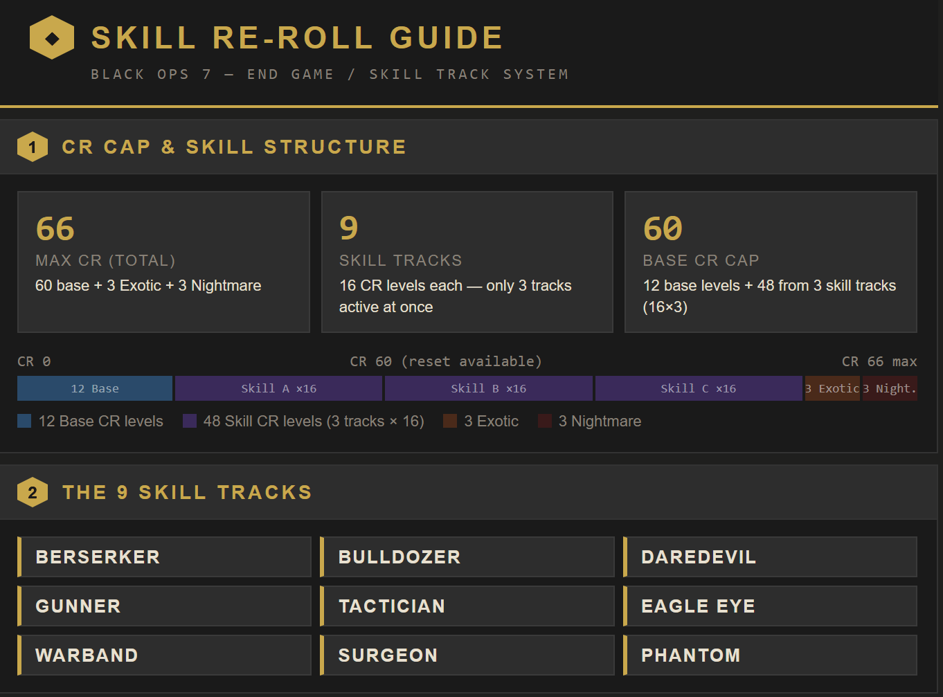Click the gold hexagon logo icon
Screen dimensions: 943x697
52,37
